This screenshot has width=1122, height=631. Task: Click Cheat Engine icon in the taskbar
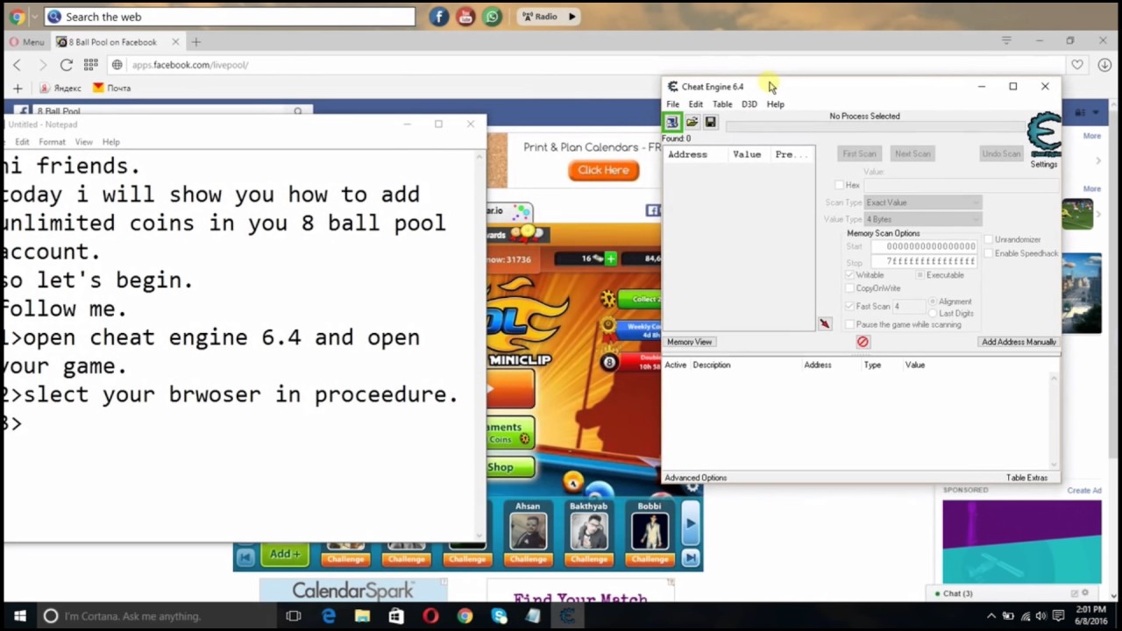pos(567,616)
